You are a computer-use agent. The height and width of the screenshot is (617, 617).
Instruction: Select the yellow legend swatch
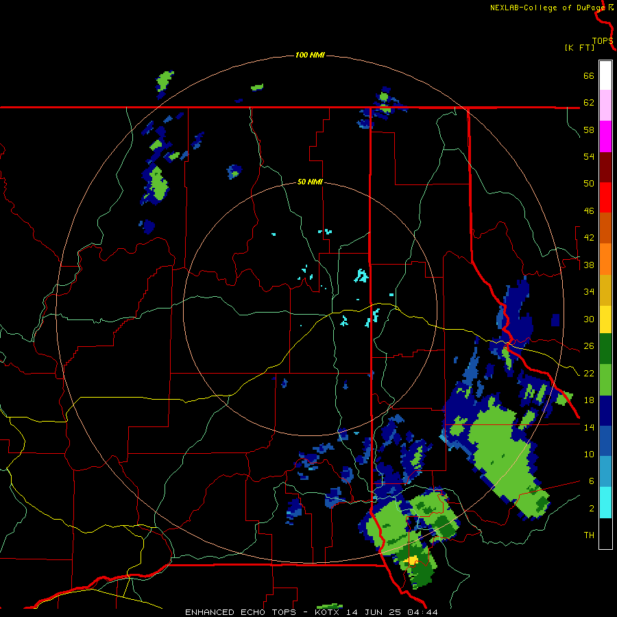point(605,319)
